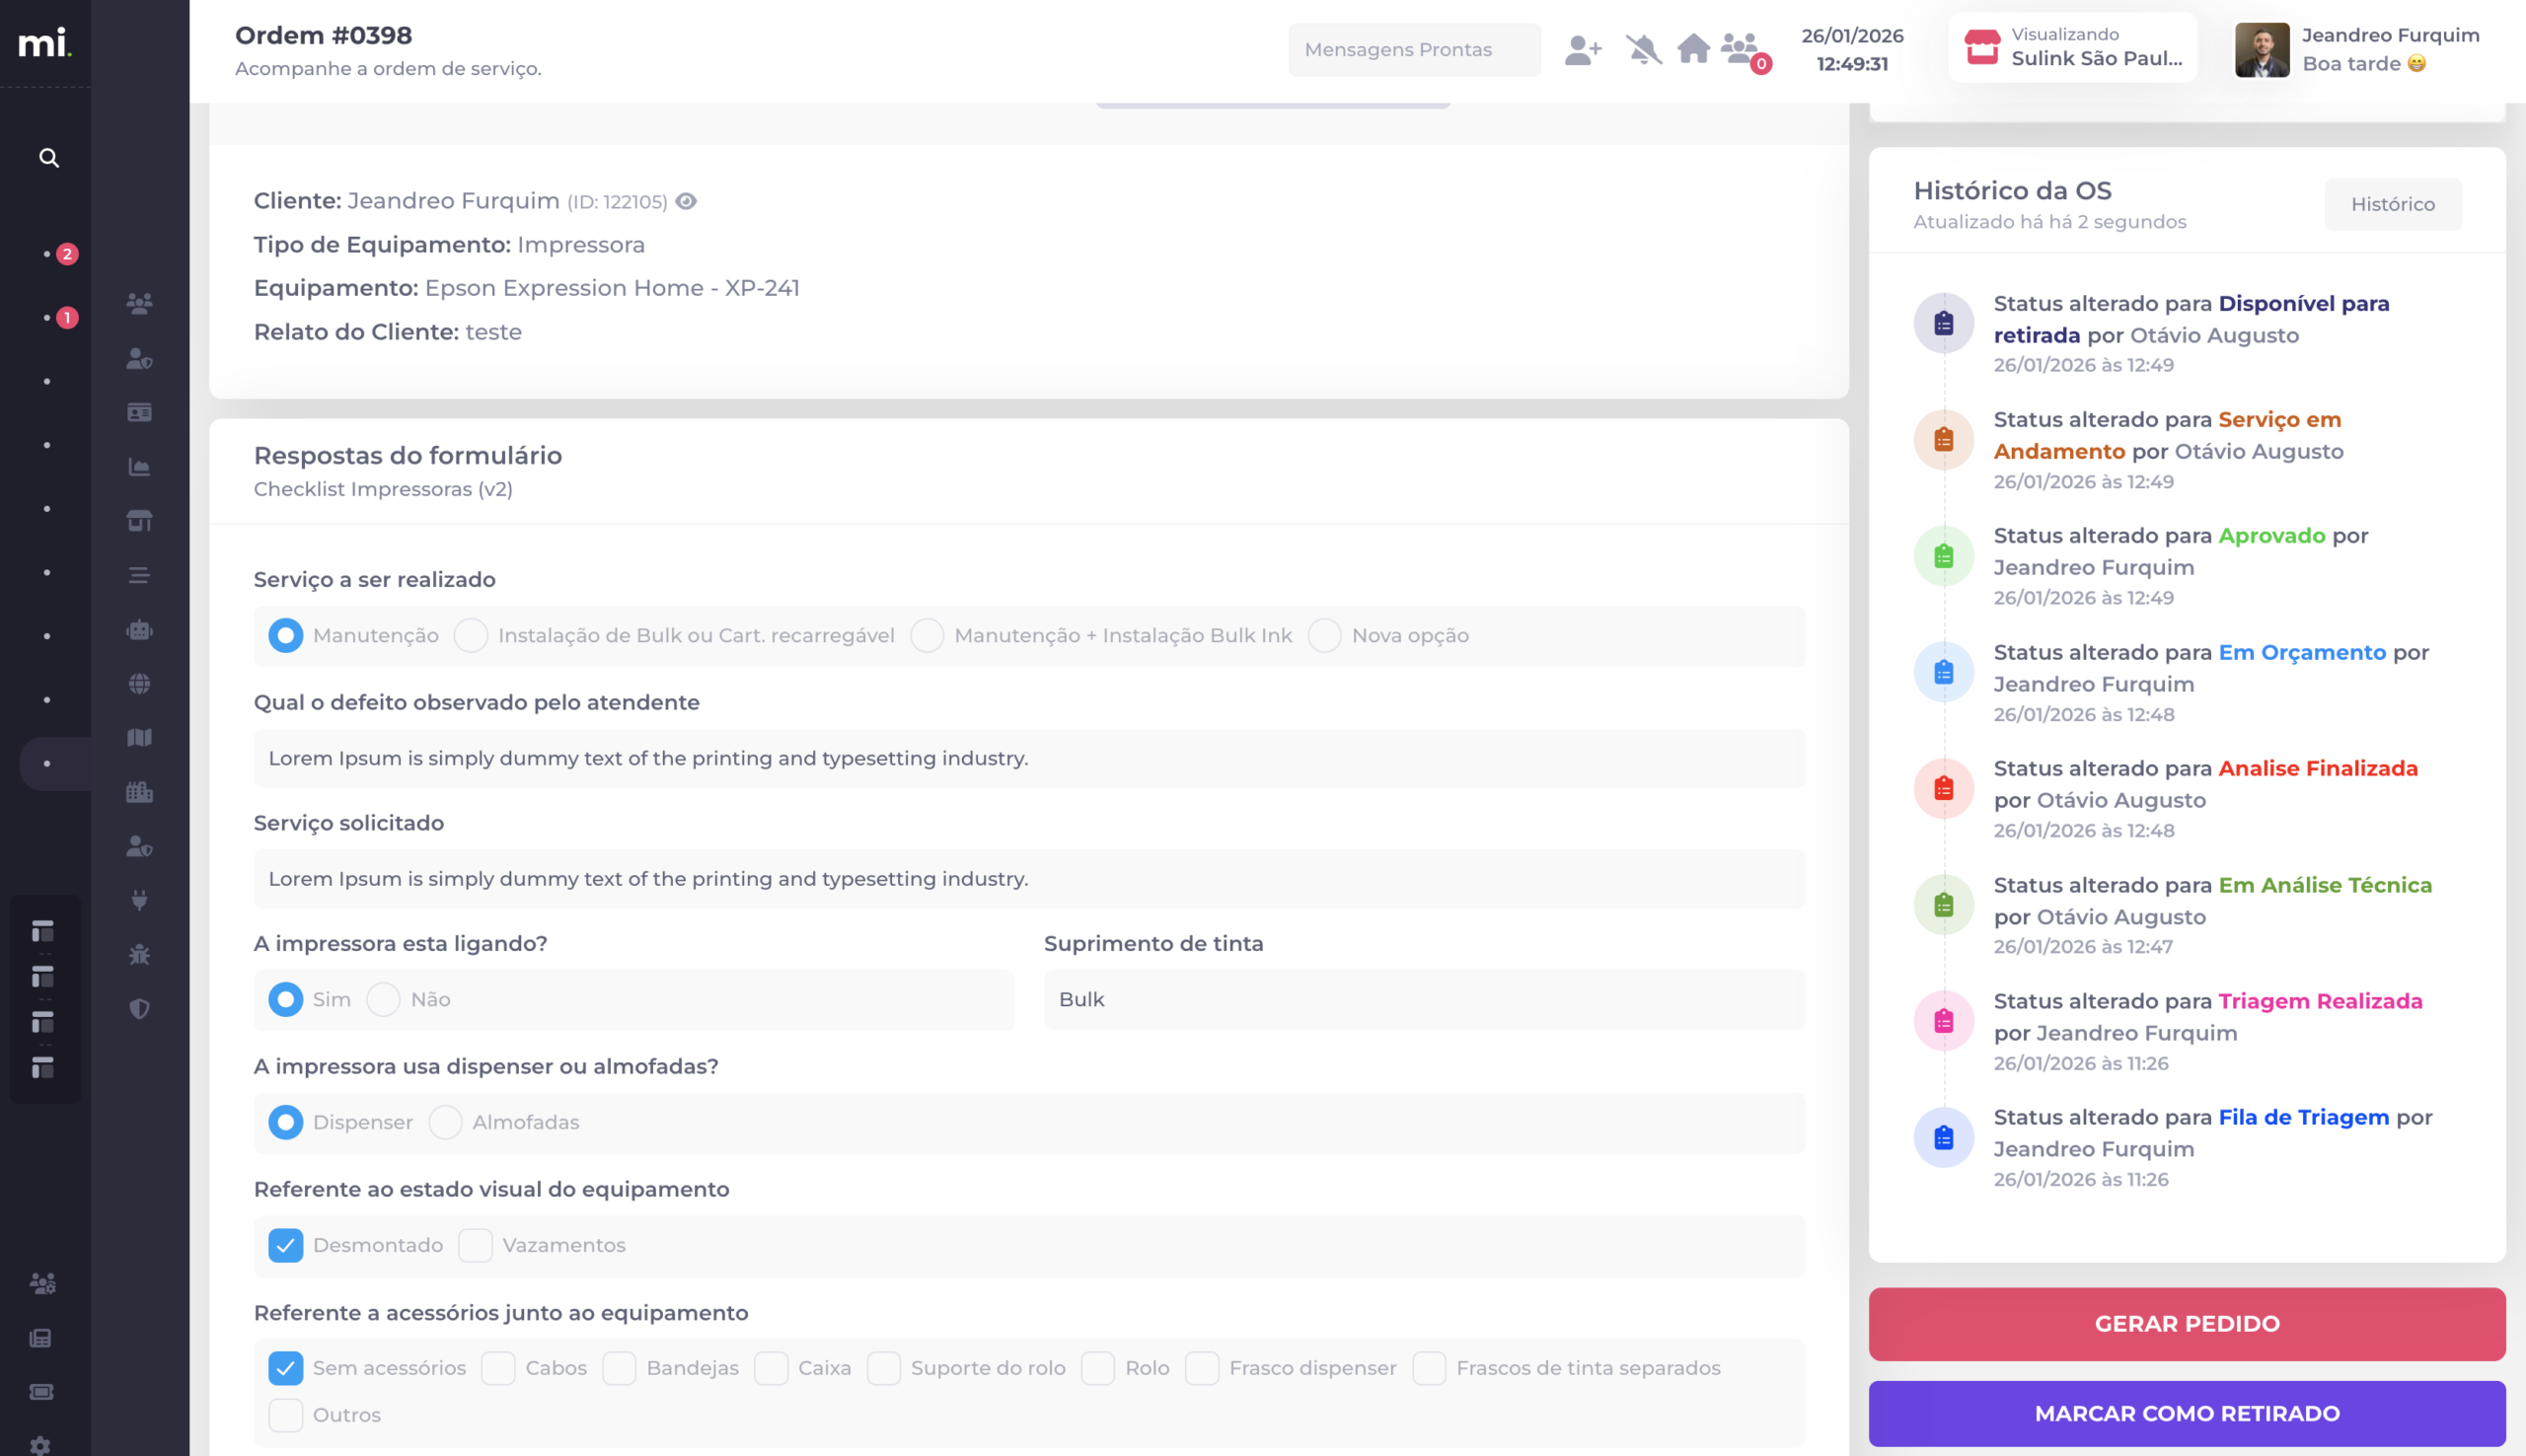Click the GERAR PEDIDO button
Screen dimensions: 2526x1456
click(2186, 1323)
